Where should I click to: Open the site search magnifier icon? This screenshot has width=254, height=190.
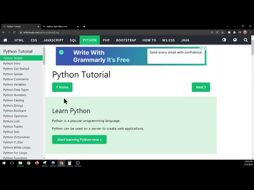tap(246, 40)
